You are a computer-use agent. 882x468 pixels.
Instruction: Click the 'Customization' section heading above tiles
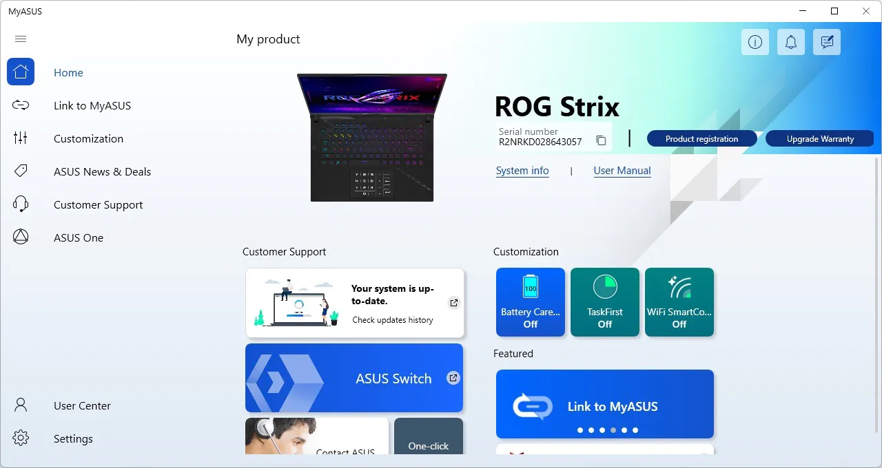[x=526, y=252]
